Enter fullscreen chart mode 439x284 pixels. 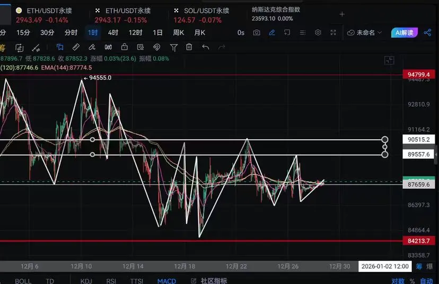pos(333,32)
